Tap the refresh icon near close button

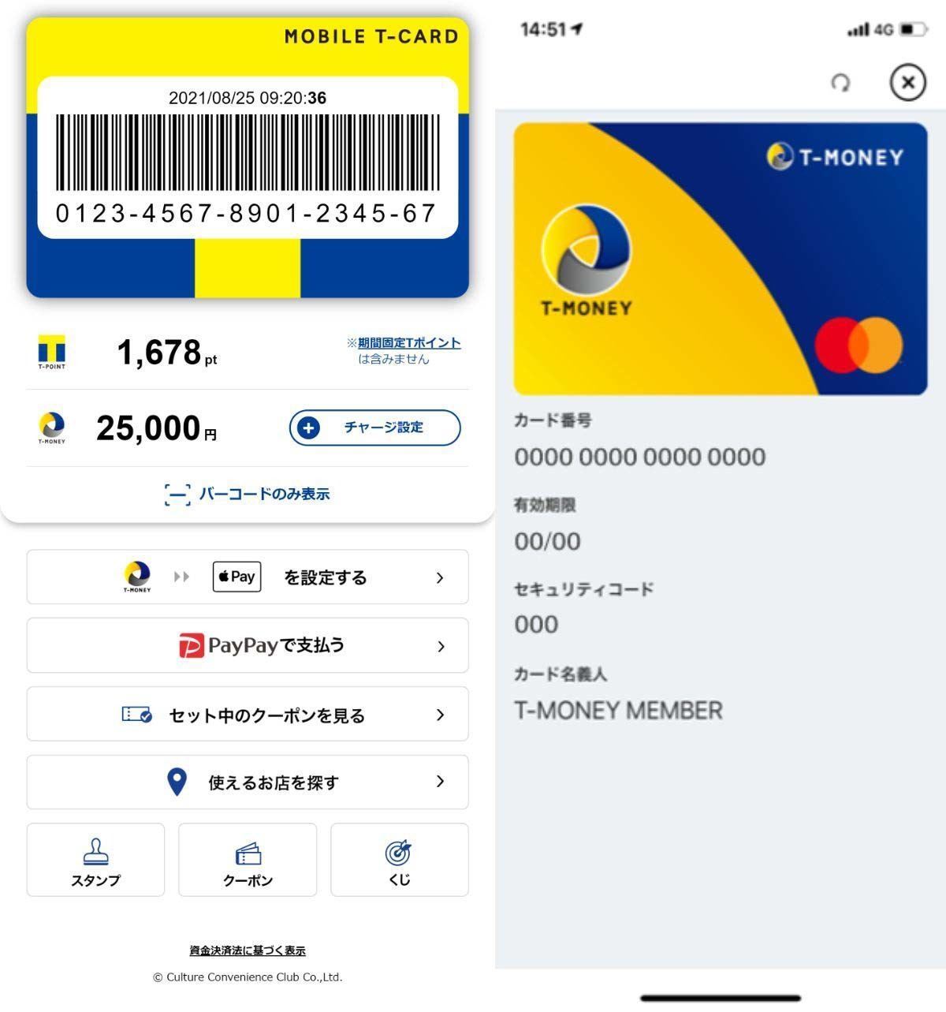click(841, 83)
